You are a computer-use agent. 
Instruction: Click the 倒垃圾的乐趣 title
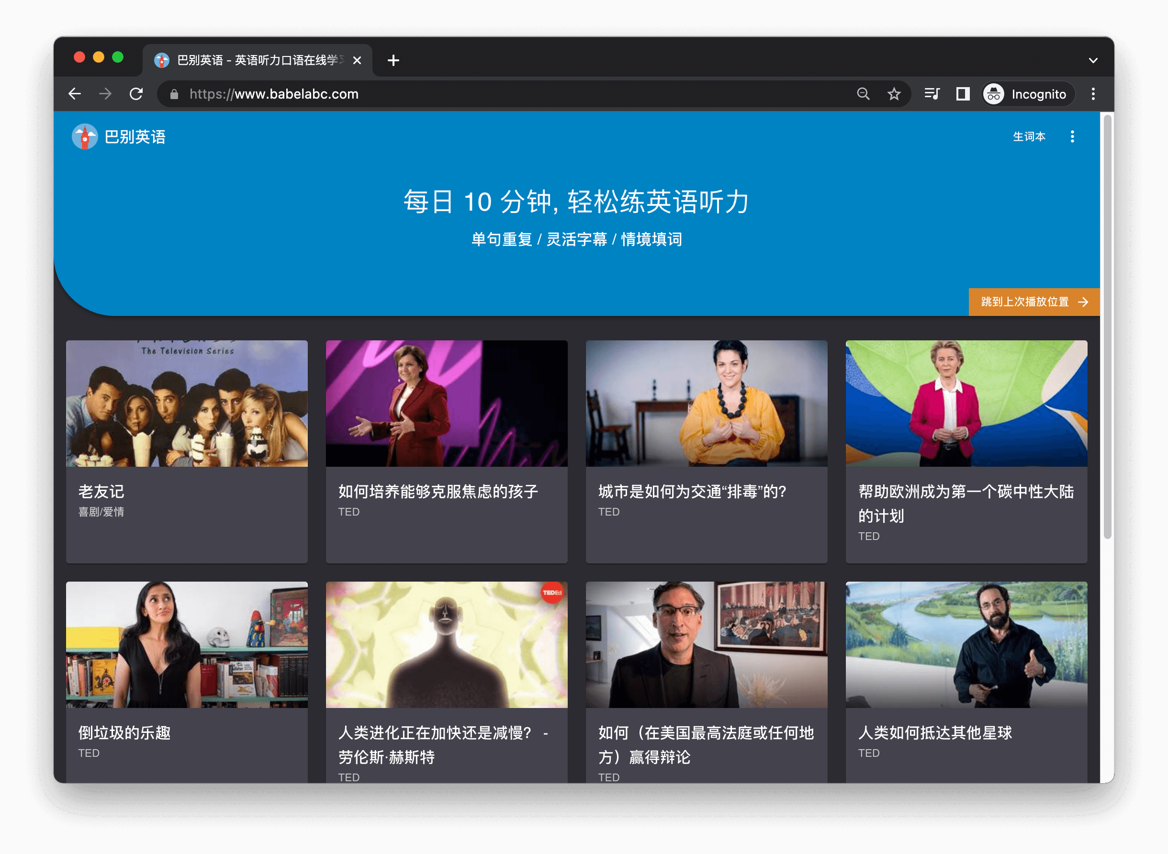(124, 732)
